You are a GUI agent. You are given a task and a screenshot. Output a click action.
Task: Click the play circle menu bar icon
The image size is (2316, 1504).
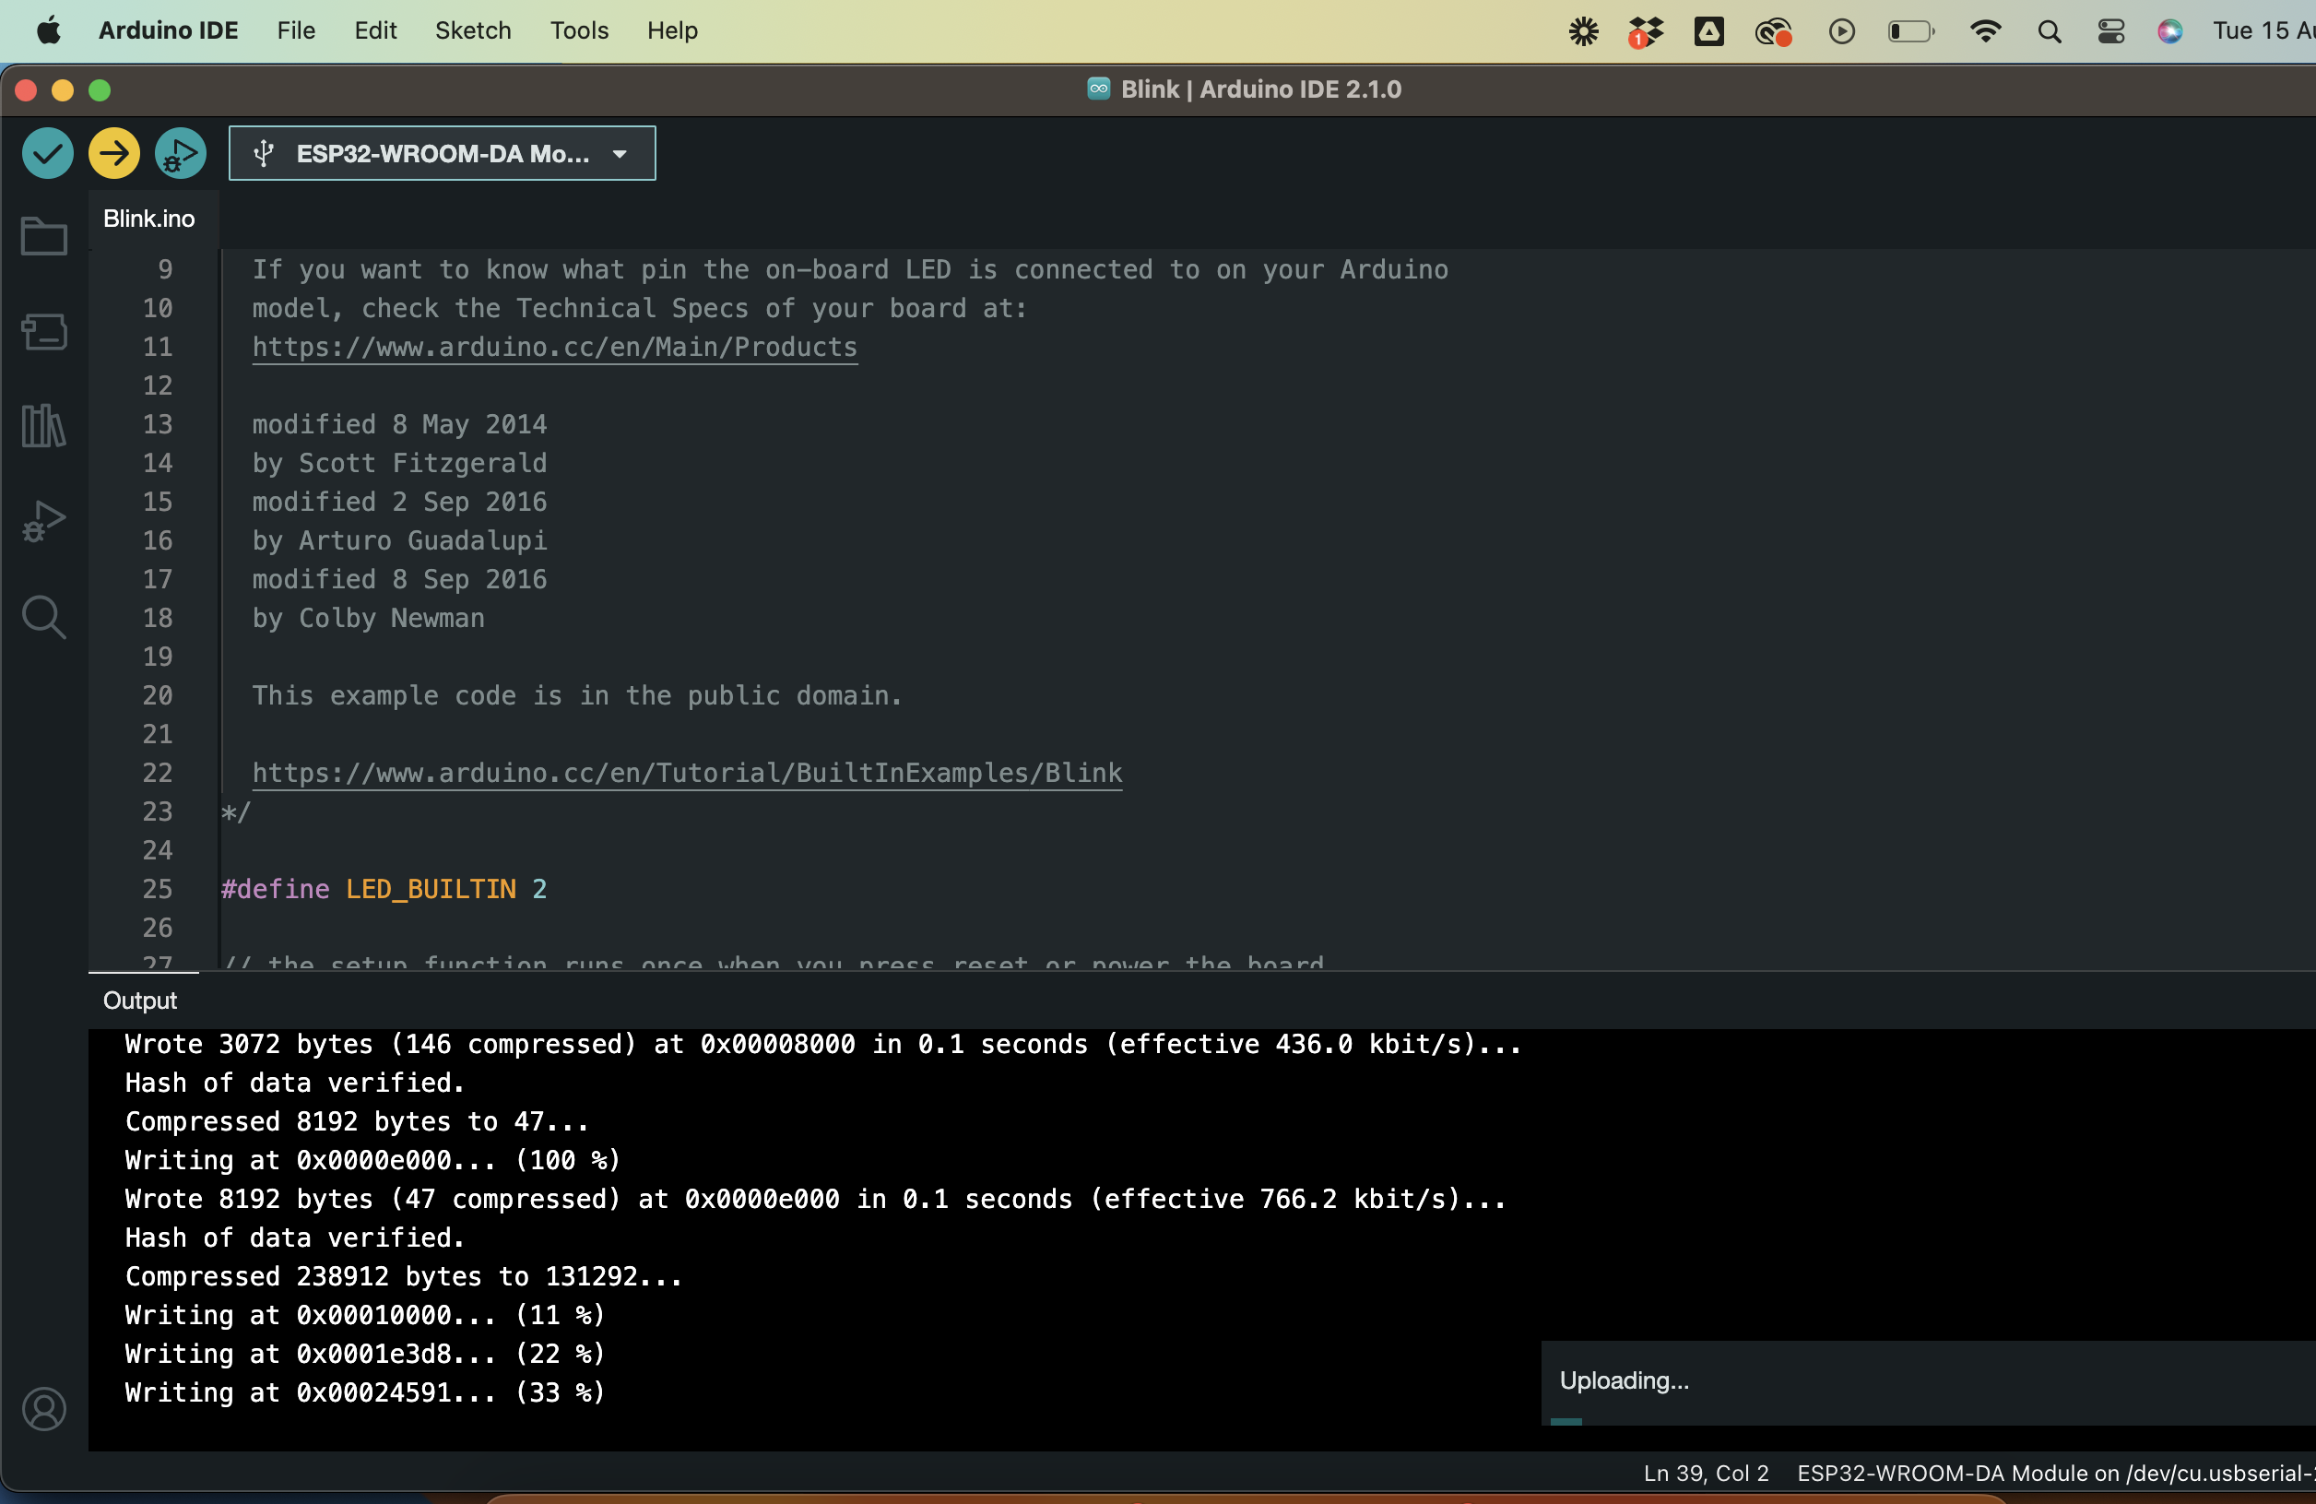[1841, 31]
